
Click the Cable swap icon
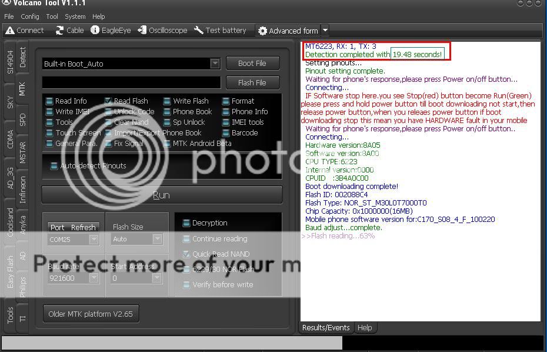tap(59, 31)
